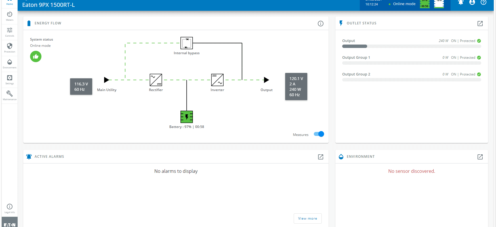Image resolution: width=496 pixels, height=227 pixels.
Task: Click the Output row green protected check
Action: tap(479, 41)
